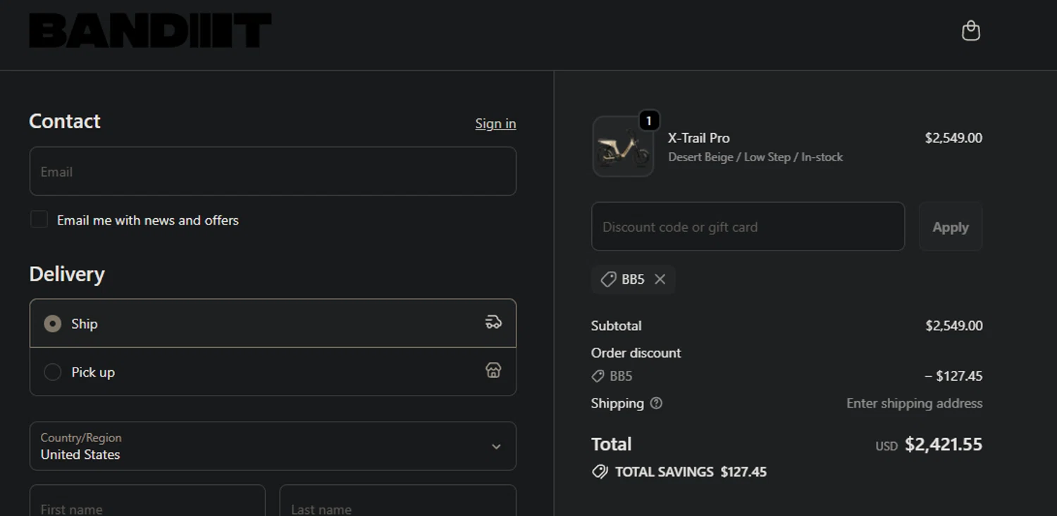
Task: Focus the Discount code or gift card field
Action: pyautogui.click(x=748, y=227)
